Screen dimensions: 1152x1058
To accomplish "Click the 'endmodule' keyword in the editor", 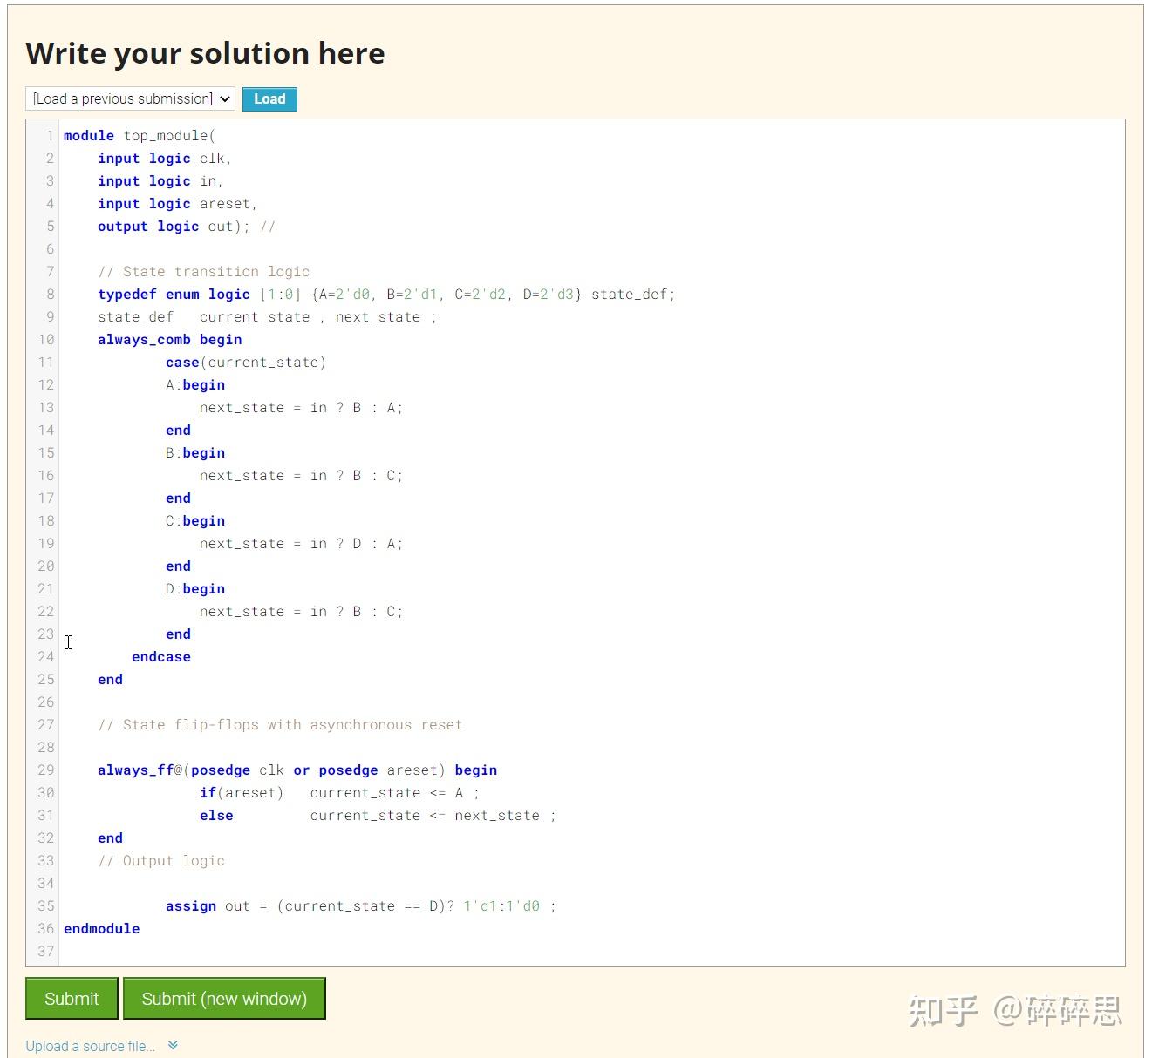I will coord(101,928).
